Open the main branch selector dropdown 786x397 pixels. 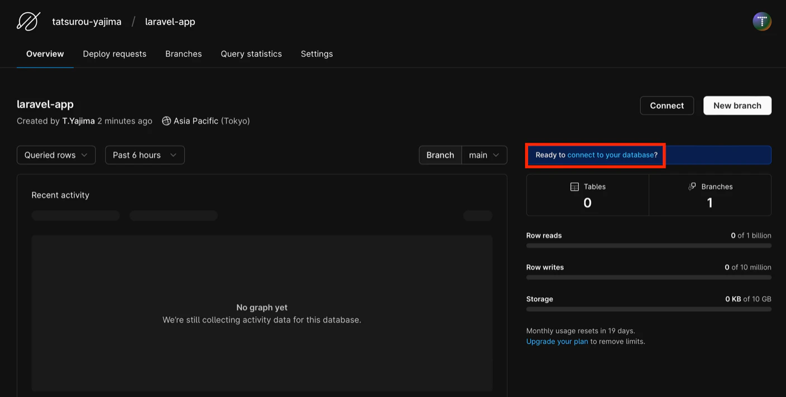point(484,155)
